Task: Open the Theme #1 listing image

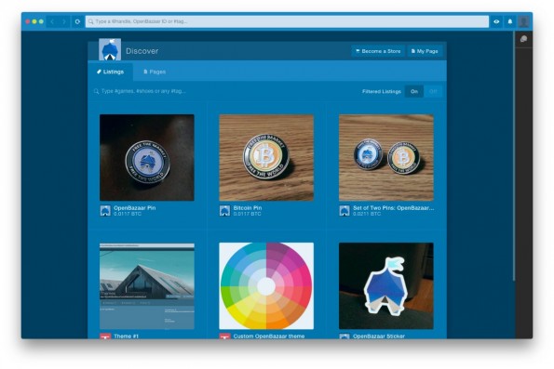Action: pyautogui.click(x=146, y=285)
